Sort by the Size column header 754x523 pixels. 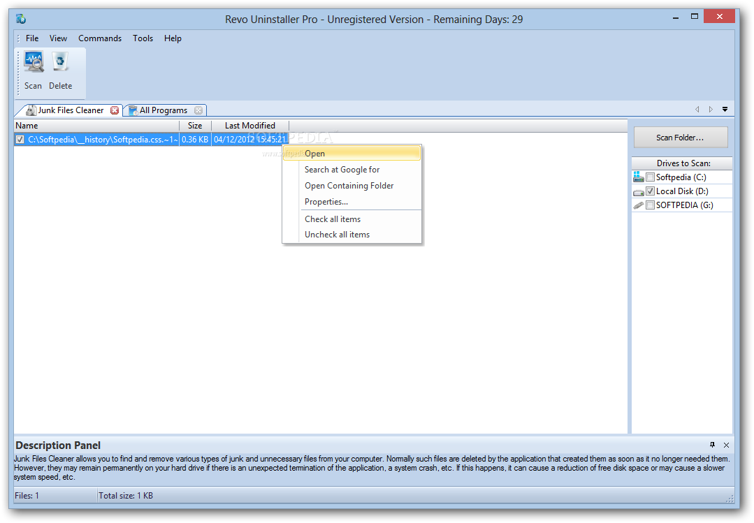195,126
